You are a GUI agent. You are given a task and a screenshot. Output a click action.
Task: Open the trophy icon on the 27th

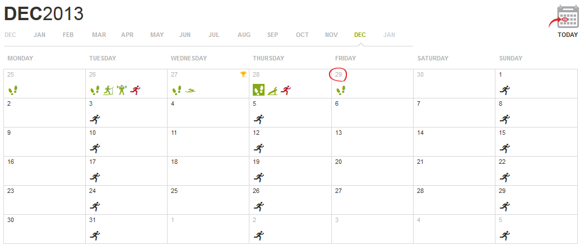pos(243,74)
